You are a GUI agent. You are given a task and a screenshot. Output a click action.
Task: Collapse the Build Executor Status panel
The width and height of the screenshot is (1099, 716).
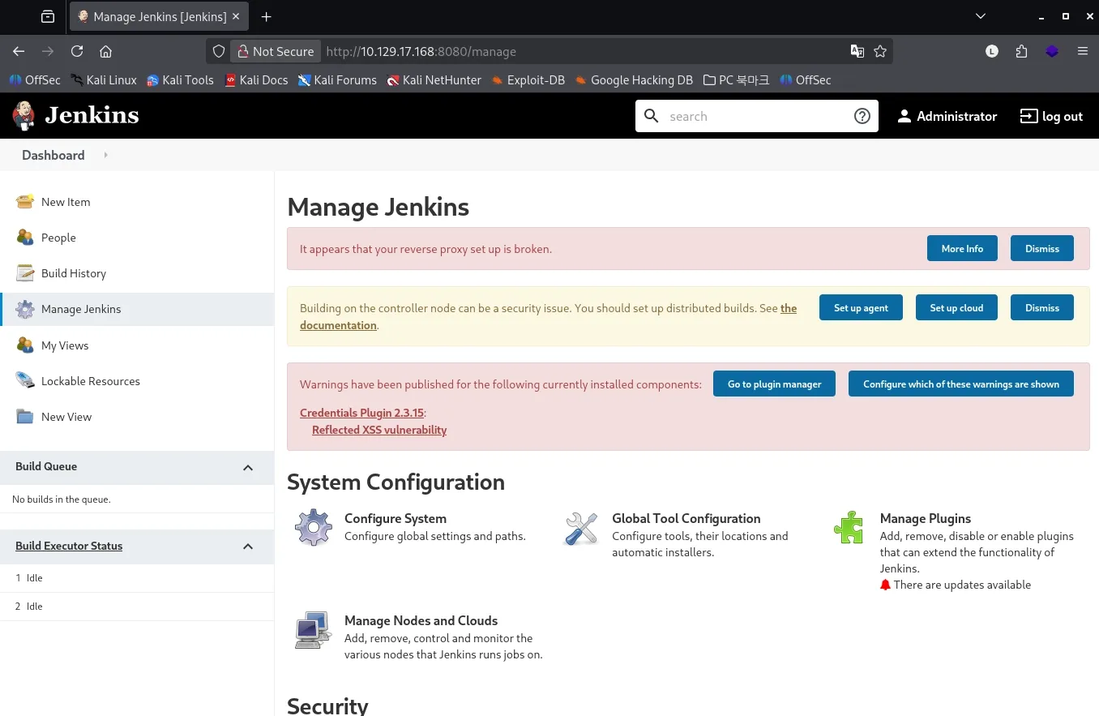(x=248, y=547)
